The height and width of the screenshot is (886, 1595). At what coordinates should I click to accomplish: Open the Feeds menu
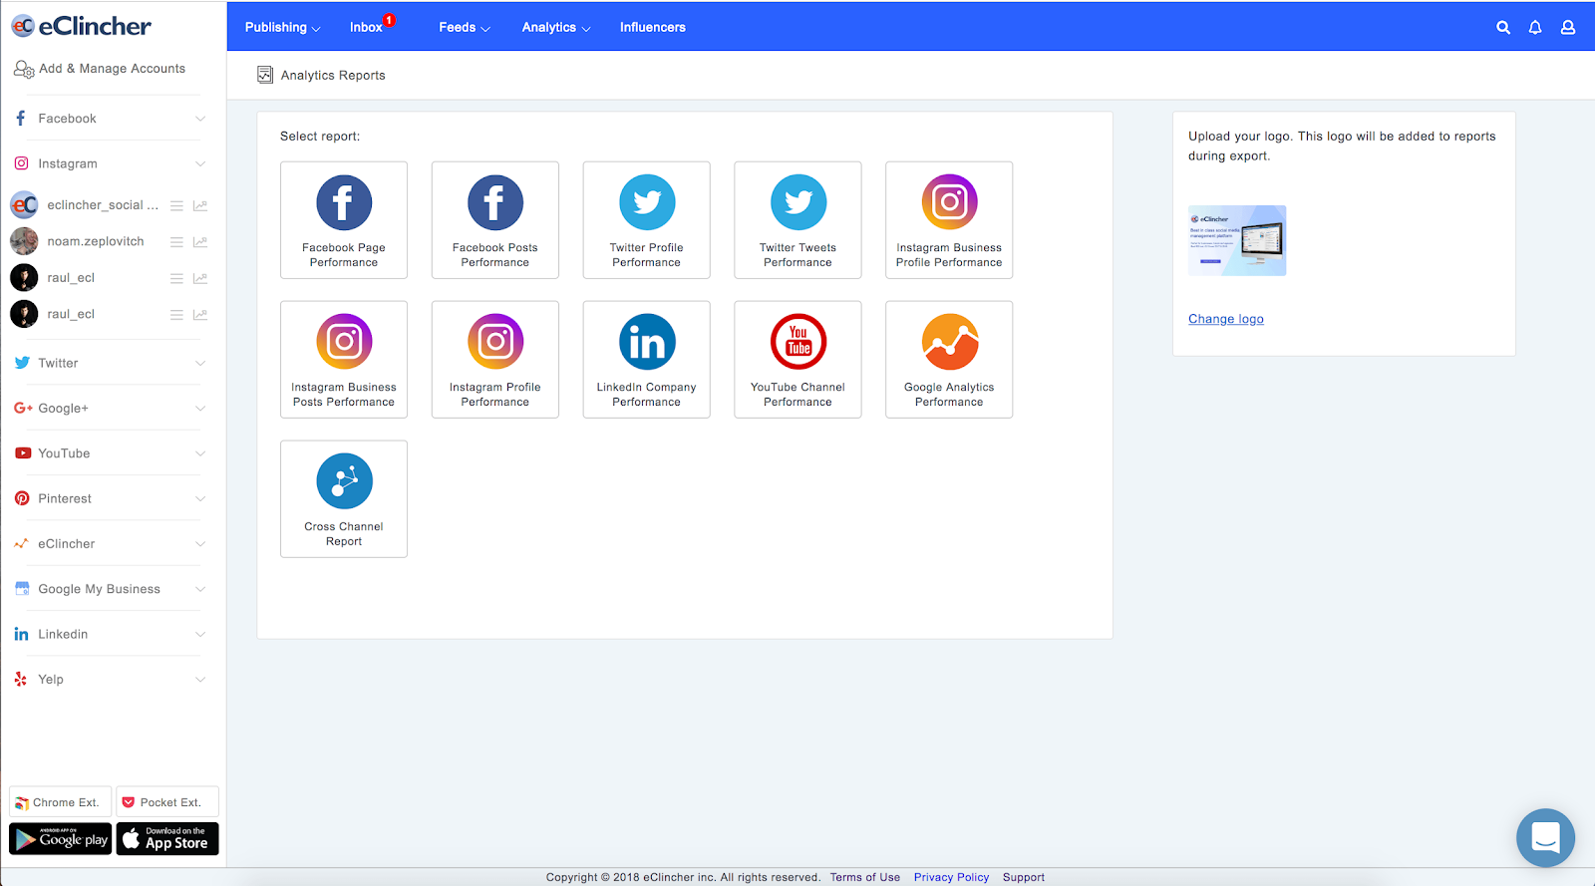[465, 28]
